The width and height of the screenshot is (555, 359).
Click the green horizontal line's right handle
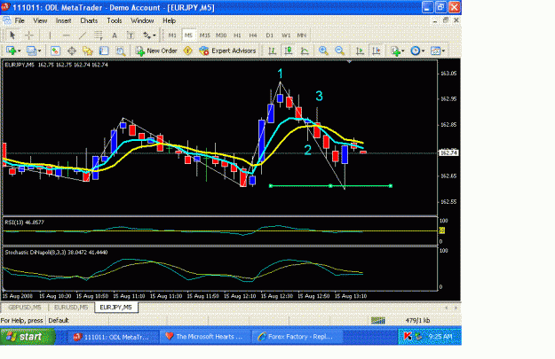point(391,185)
